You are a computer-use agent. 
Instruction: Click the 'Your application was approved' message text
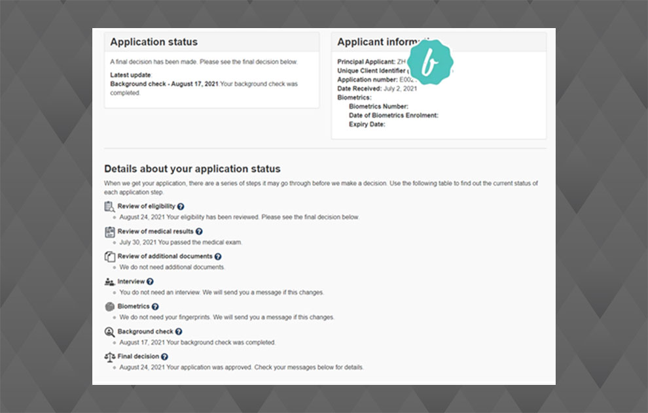pyautogui.click(x=242, y=367)
